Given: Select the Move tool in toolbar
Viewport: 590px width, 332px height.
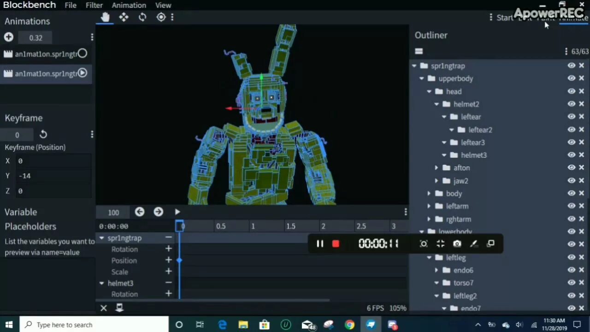Looking at the screenshot, I should tap(124, 18).
